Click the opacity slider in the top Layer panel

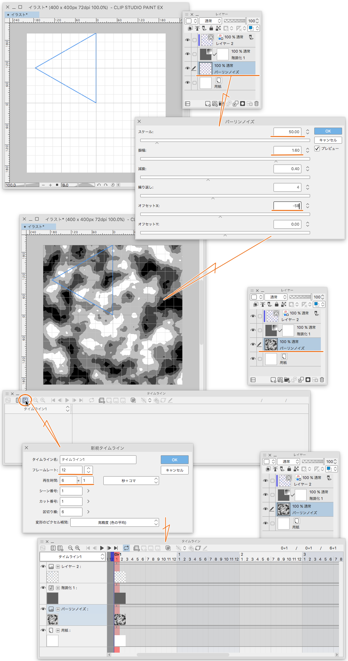(235, 21)
